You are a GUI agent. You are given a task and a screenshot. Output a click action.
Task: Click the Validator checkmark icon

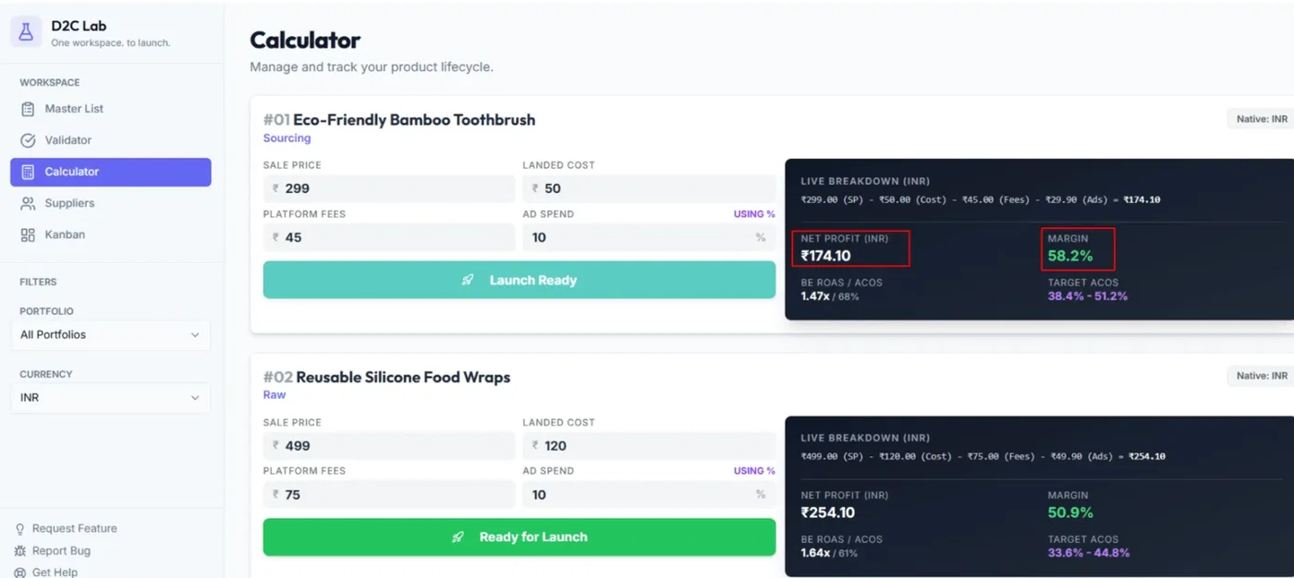pos(28,140)
